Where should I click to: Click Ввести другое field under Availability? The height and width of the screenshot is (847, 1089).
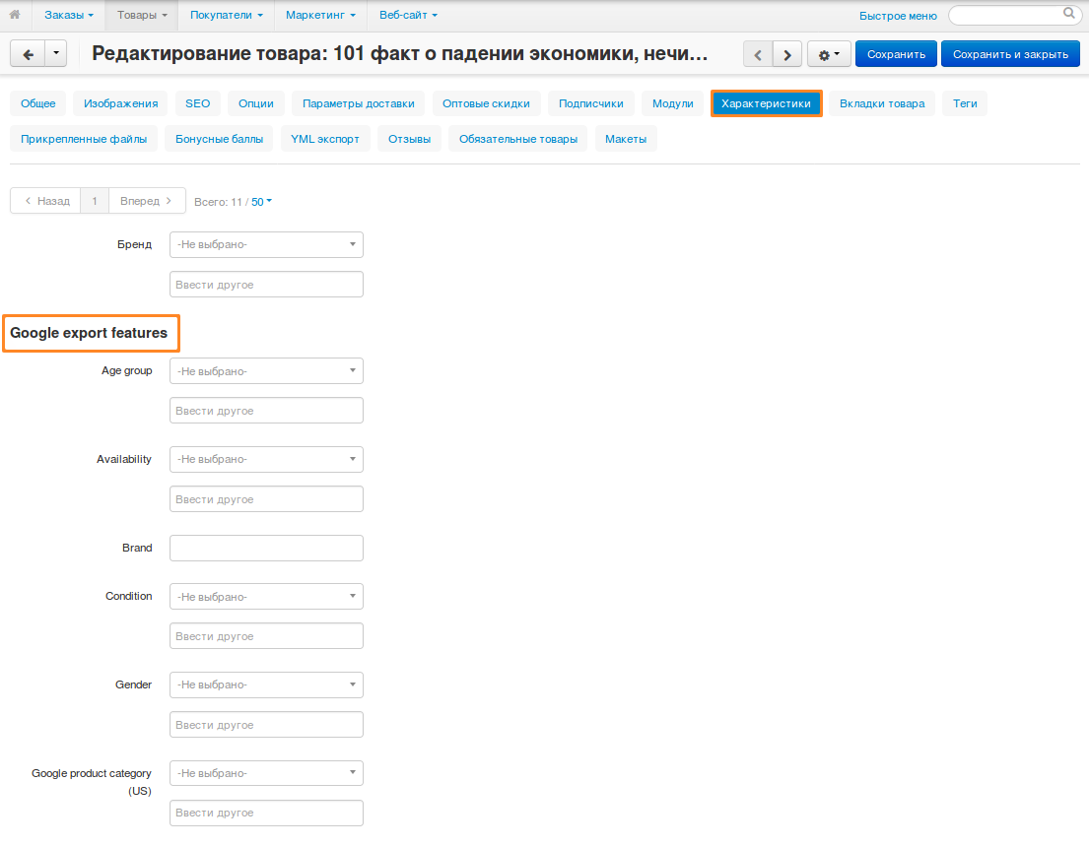(266, 499)
